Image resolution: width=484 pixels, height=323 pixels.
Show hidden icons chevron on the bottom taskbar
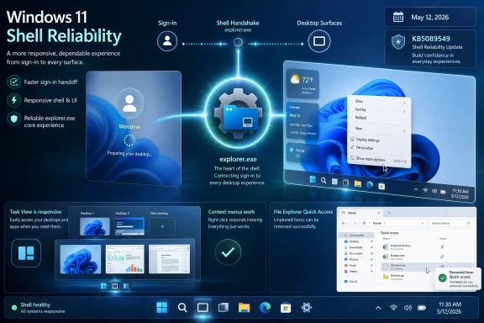(x=378, y=308)
